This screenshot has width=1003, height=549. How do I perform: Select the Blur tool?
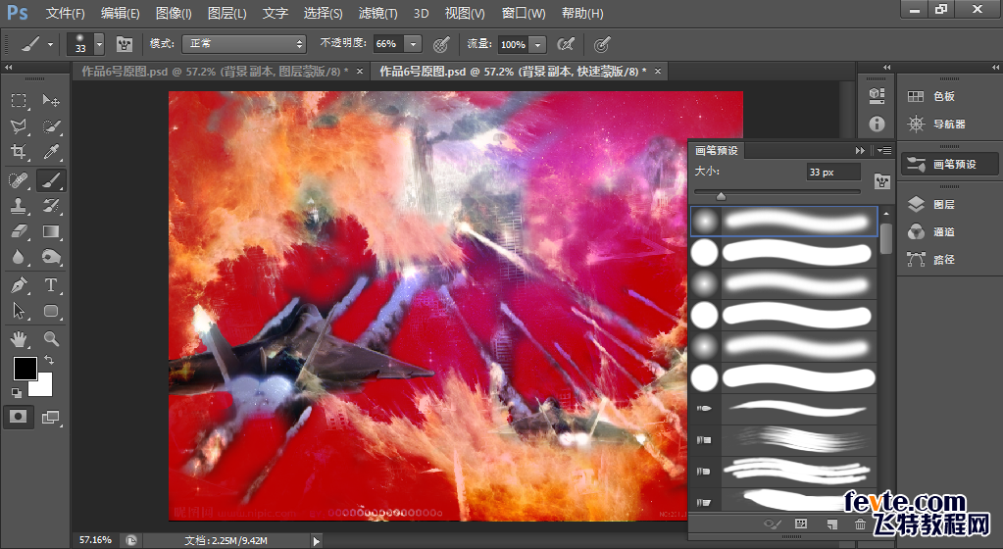point(19,257)
